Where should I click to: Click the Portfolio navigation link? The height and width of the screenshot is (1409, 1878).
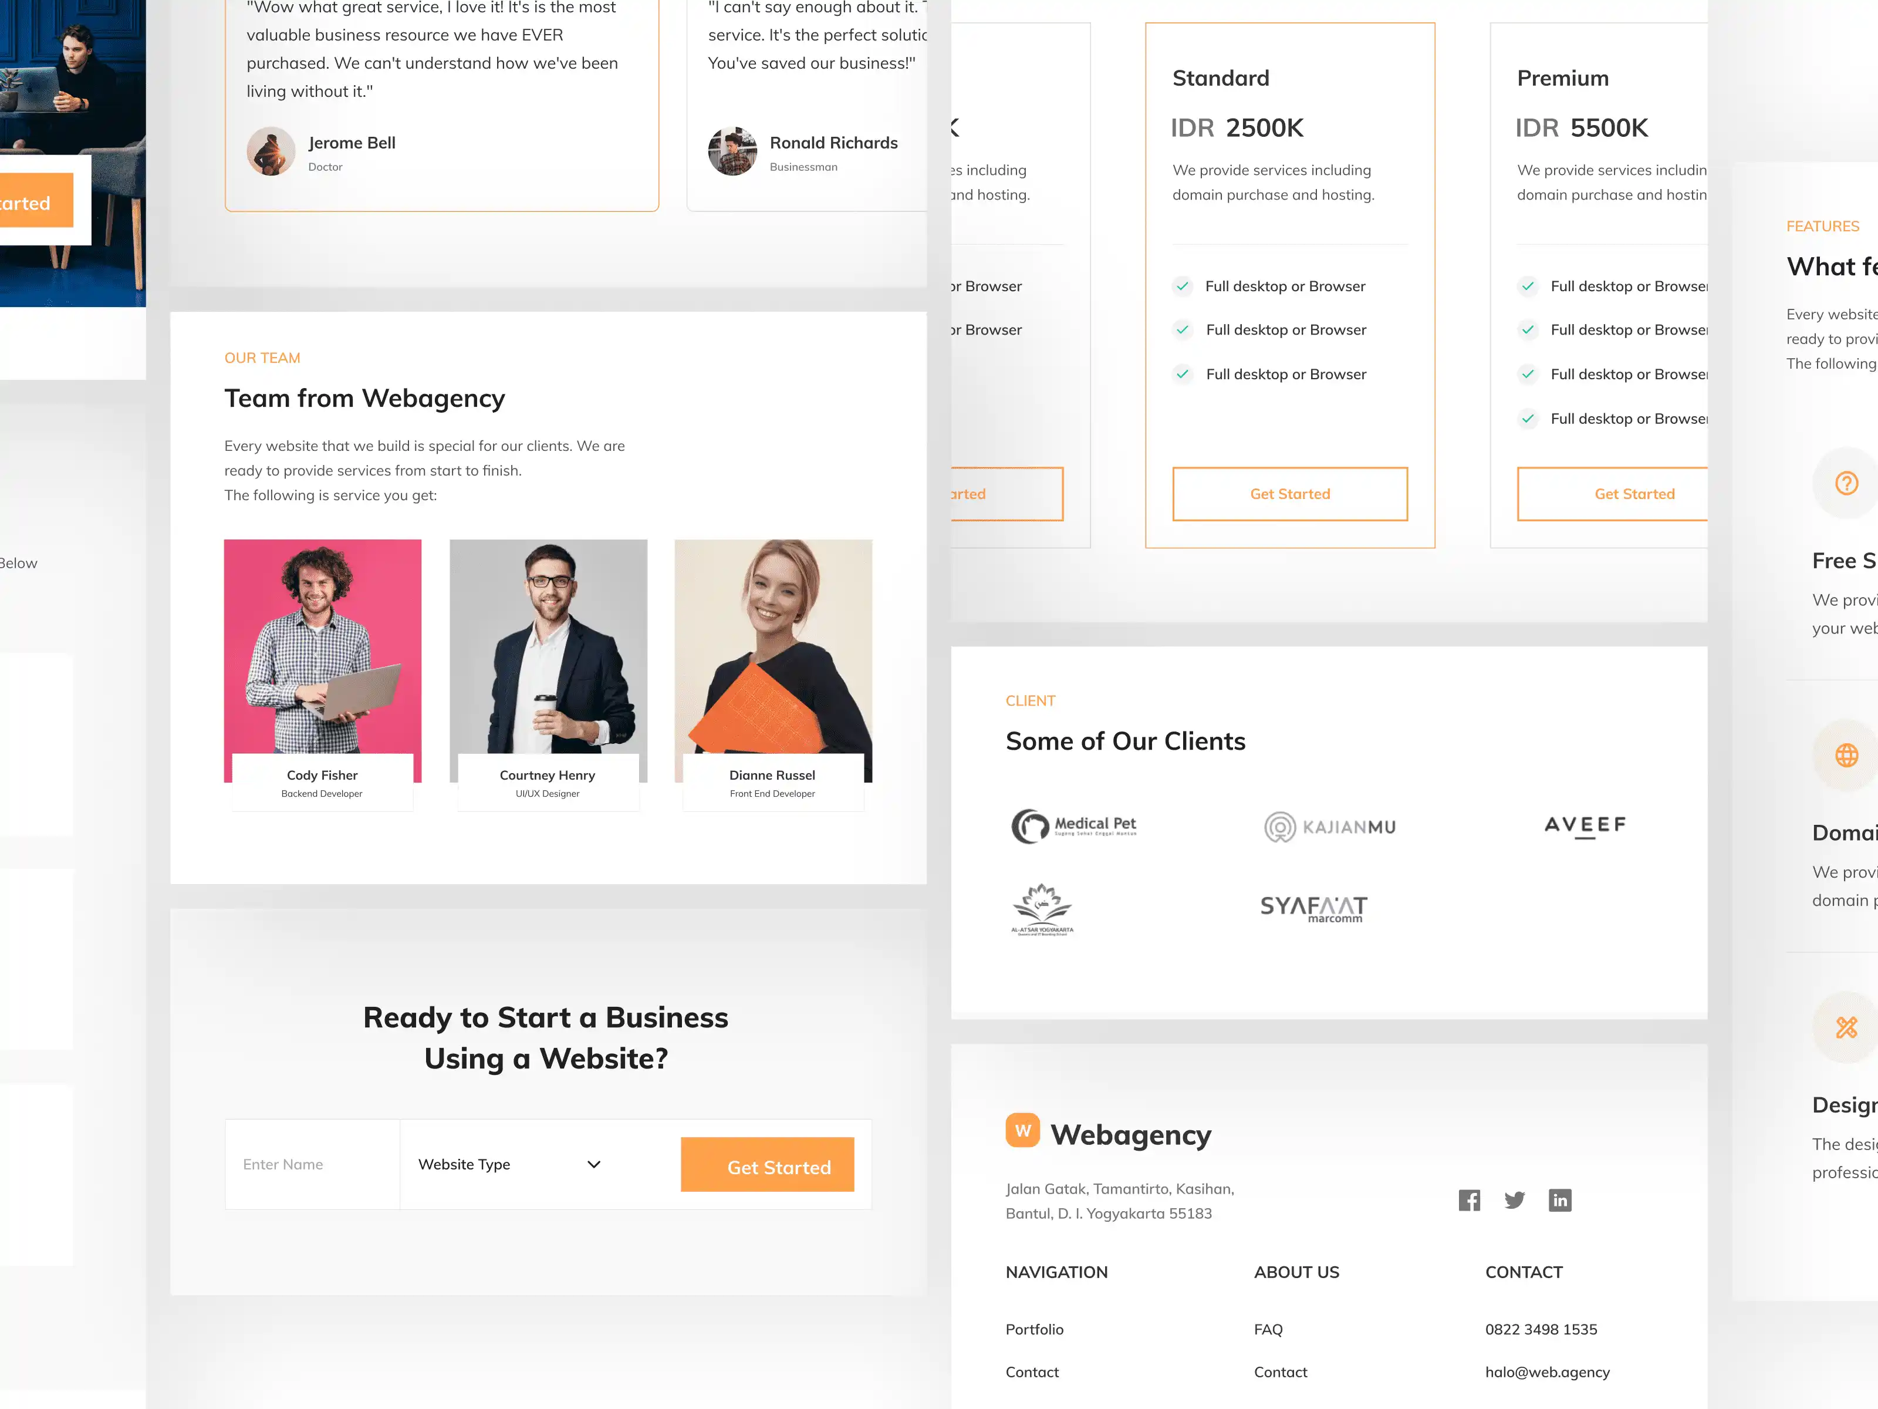1035,1327
